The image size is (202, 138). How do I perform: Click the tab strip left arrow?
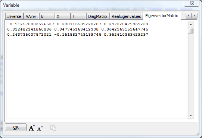click(x=189, y=16)
